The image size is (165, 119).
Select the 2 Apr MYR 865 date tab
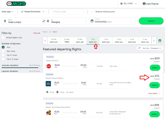click(106, 41)
